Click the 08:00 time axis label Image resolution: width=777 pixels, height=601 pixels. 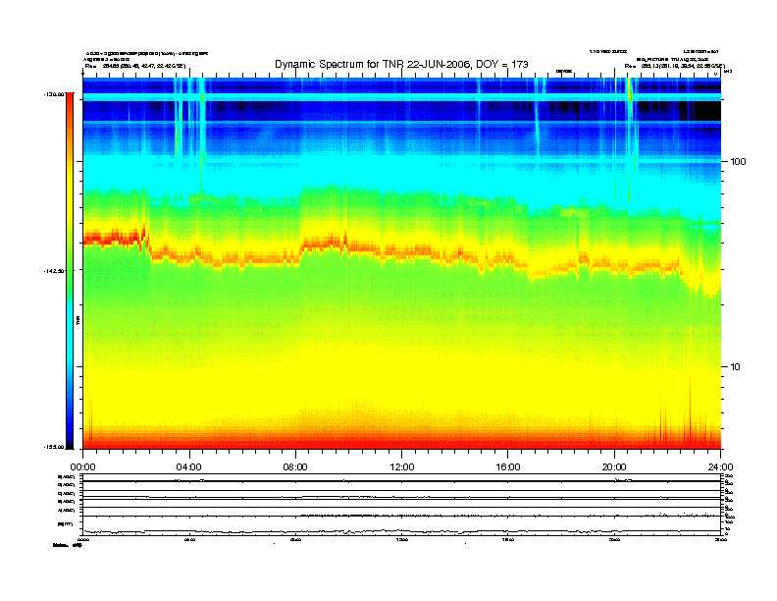click(295, 467)
